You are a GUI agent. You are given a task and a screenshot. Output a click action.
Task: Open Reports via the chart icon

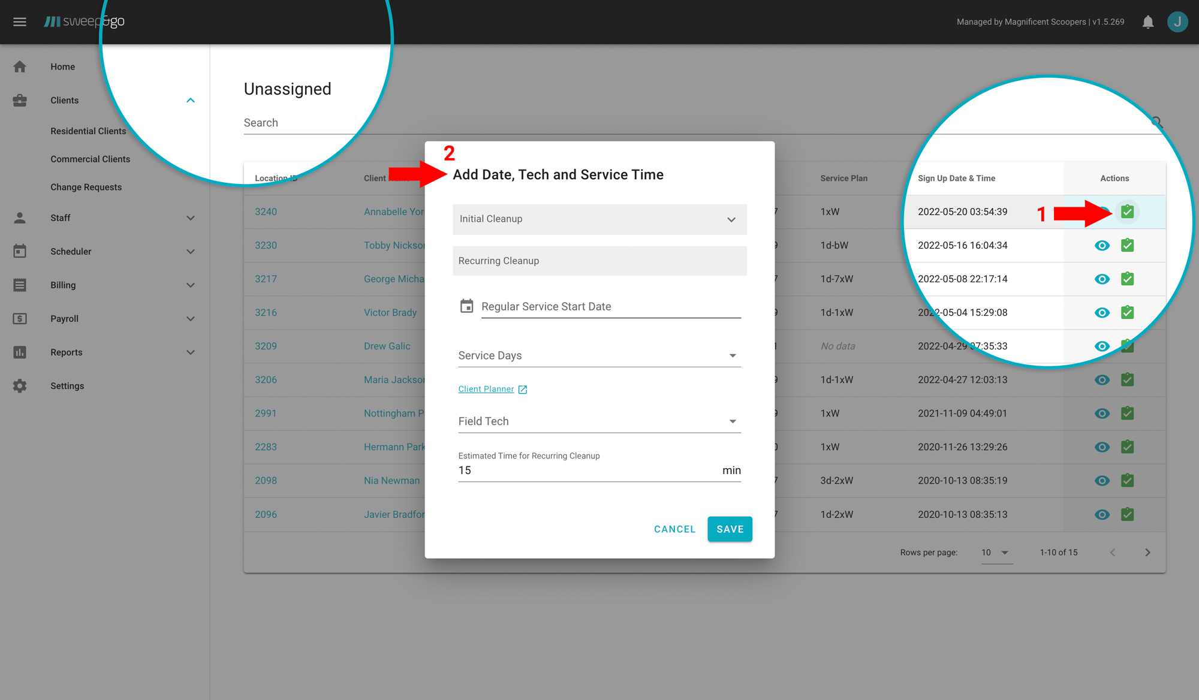20,352
